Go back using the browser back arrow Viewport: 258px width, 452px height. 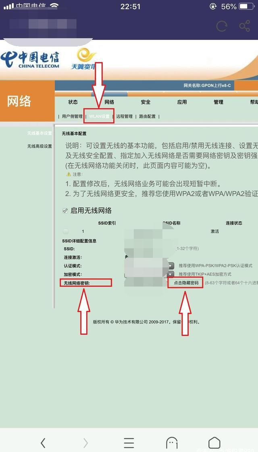(43, 443)
